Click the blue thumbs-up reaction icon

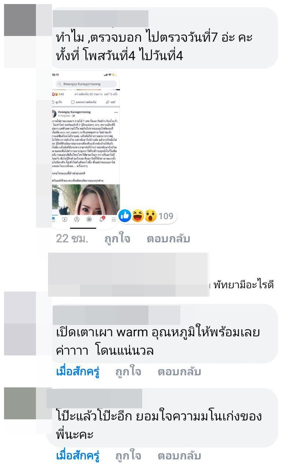coord(125,216)
